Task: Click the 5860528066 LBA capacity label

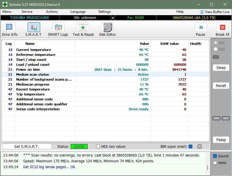Action: (194, 18)
